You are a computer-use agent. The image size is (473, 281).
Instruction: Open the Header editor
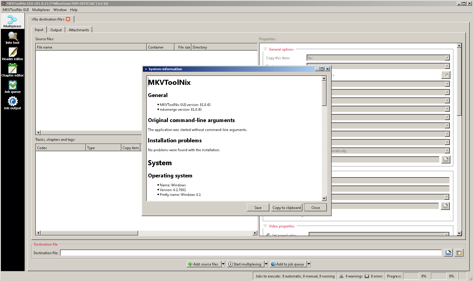coord(12,54)
